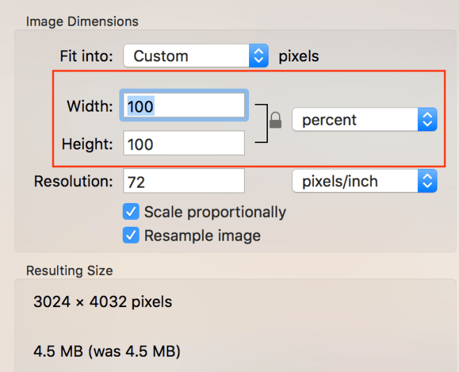Click the padlock icon beside Width and Height
Viewport: 459px width, 372px height.
tap(276, 121)
